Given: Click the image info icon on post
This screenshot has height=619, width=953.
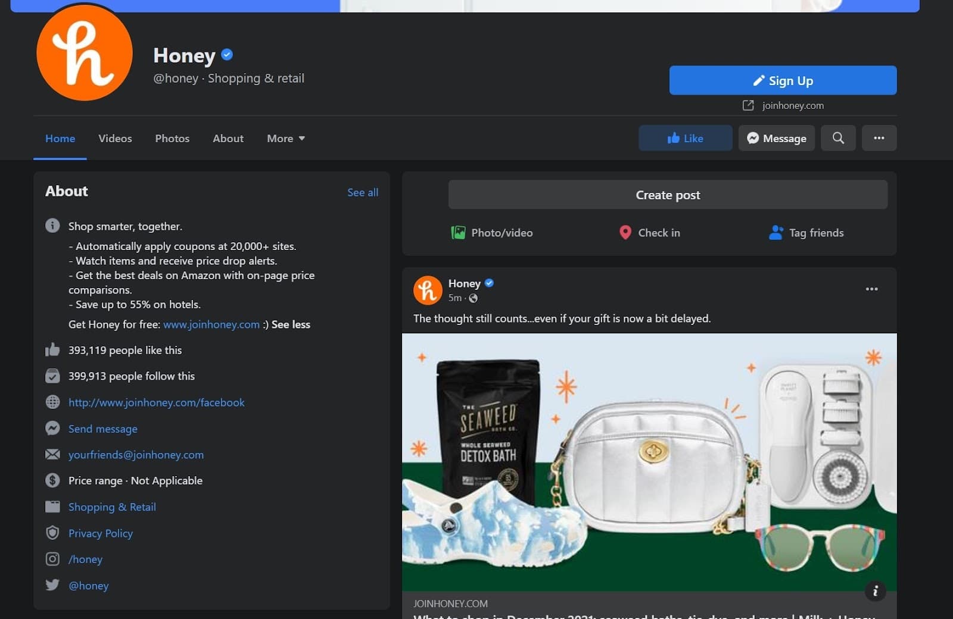Looking at the screenshot, I should pos(875,590).
